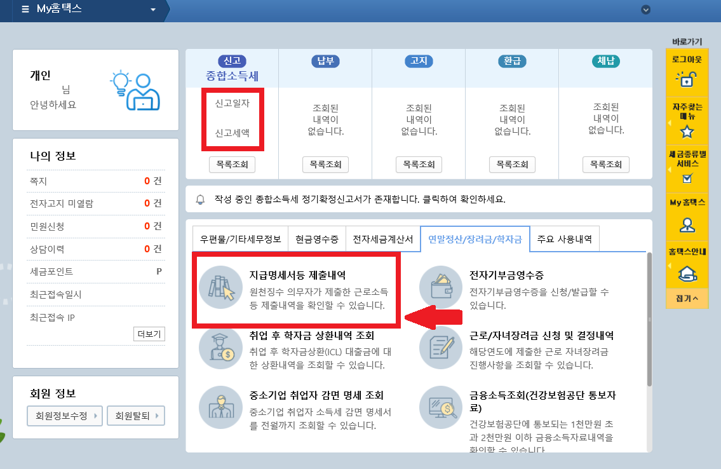Open 홈택스안내 house icon

click(687, 273)
